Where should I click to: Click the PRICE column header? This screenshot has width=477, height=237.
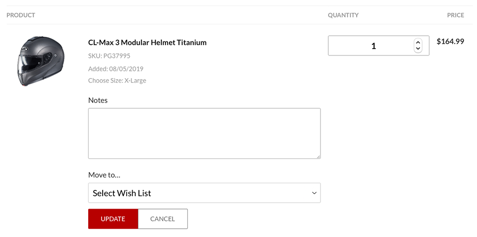pos(455,15)
